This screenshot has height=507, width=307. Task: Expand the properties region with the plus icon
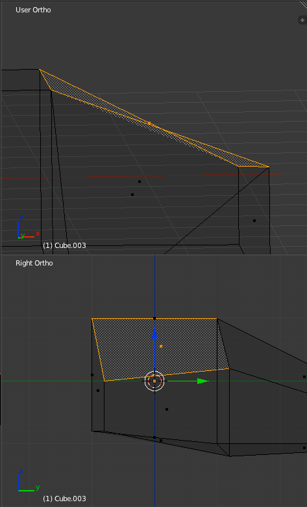pos(302,20)
